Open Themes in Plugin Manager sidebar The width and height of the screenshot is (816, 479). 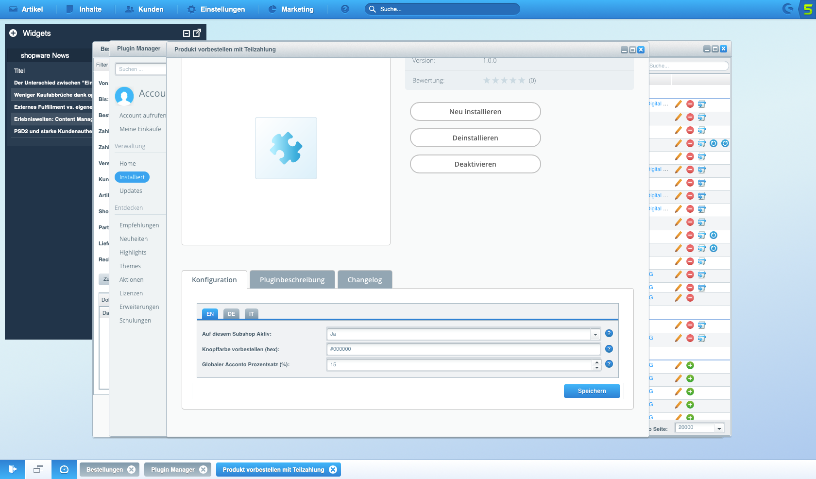pos(130,266)
